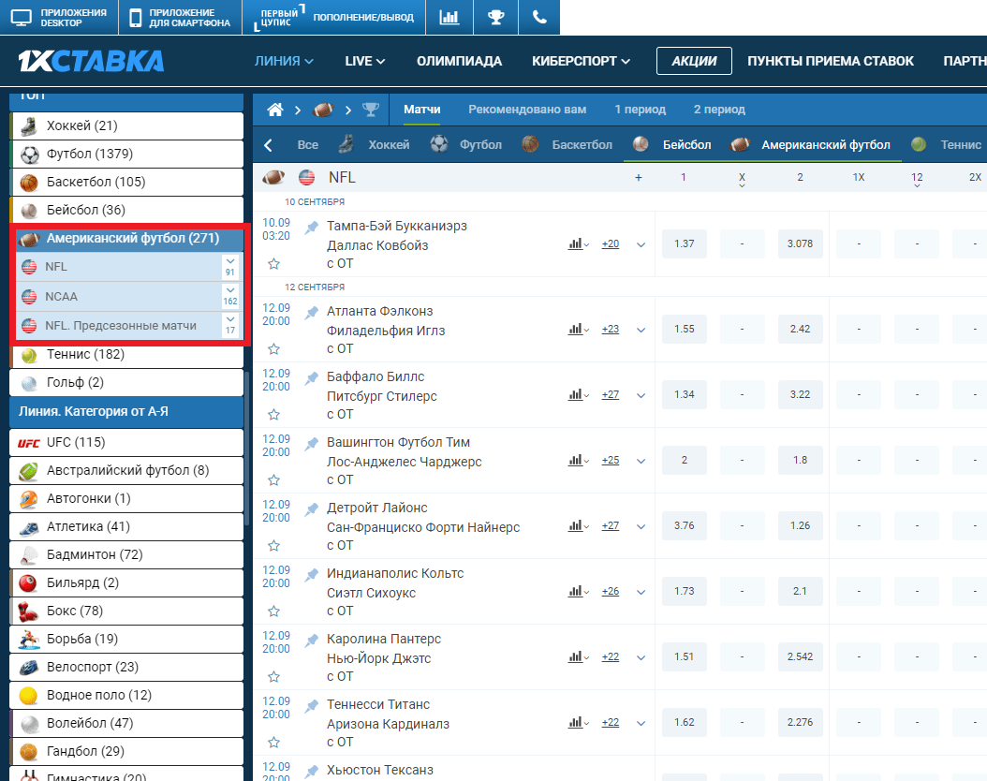
Task: Click the 1XСТАВКА logo
Action: (x=91, y=61)
